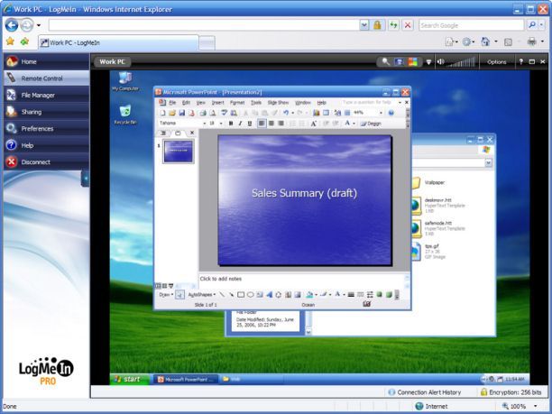
Task: Expand the remote toolbar down-arrow menu
Action: (x=428, y=62)
